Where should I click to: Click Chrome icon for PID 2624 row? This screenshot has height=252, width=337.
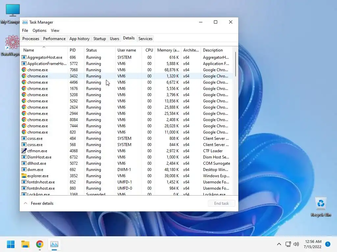pyautogui.click(x=24, y=107)
